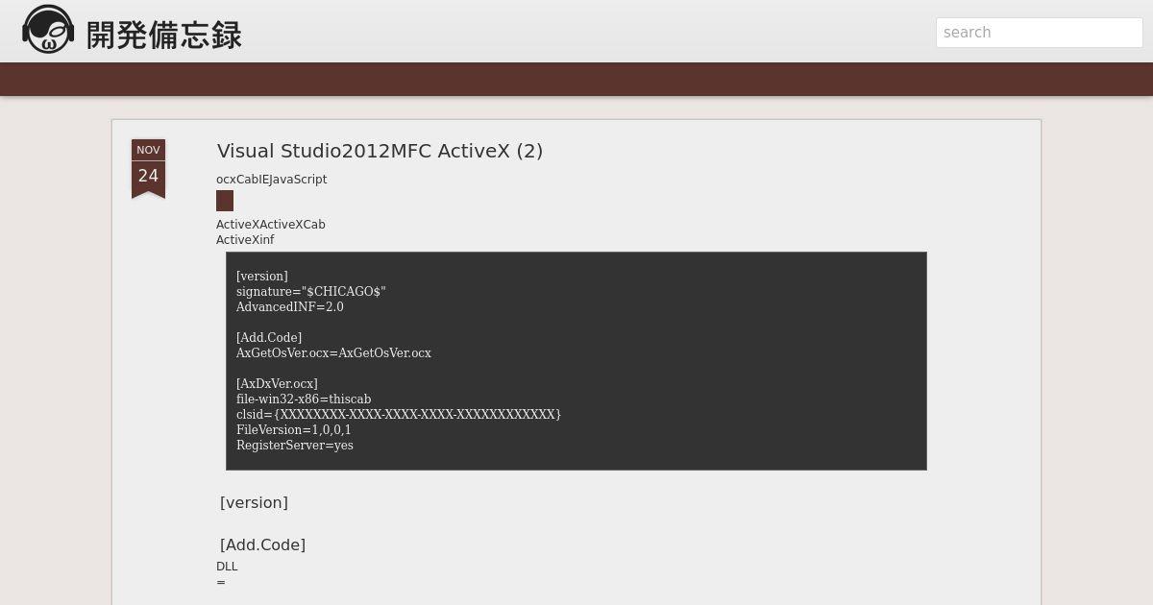Select the [Add.Code] heading below code block
Image resolution: width=1153 pixels, height=605 pixels.
(x=262, y=545)
